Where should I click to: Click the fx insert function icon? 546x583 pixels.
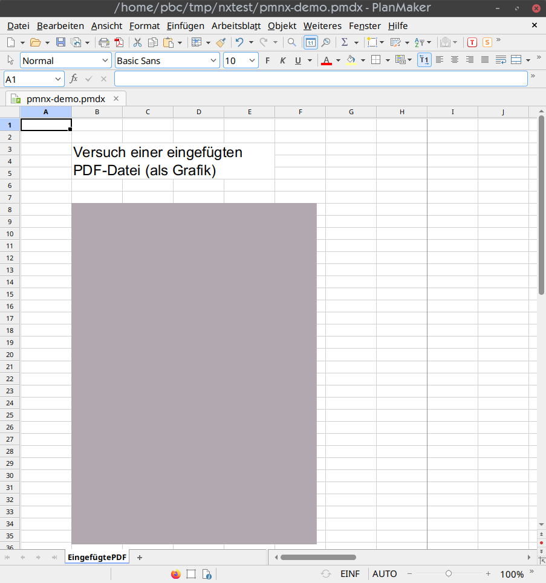74,79
